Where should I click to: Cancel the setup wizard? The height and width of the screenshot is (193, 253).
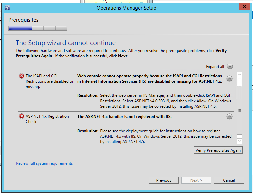pos(229,180)
